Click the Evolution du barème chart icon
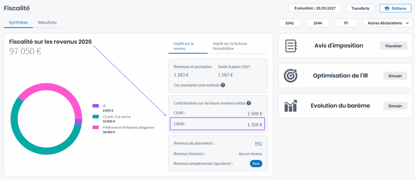This screenshot has height=180, width=415. pos(291,106)
